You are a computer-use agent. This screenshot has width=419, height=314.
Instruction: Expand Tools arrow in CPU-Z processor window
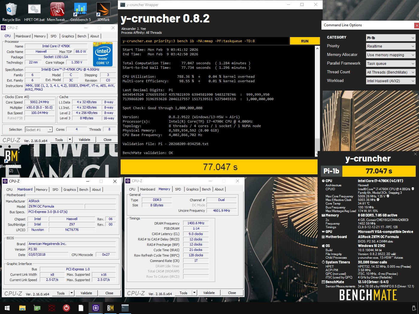click(70, 140)
